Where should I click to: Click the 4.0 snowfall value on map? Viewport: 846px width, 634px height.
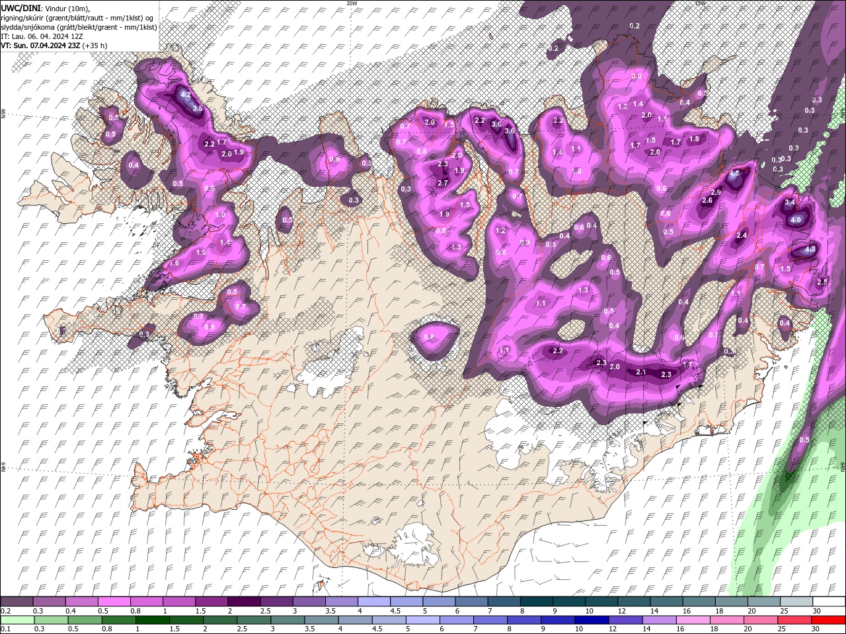click(x=796, y=220)
